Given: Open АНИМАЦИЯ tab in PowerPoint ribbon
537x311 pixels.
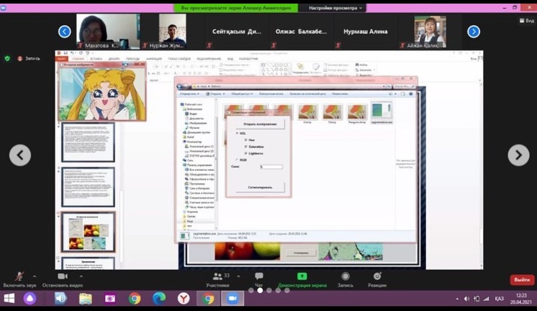Looking at the screenshot, I should tap(154, 59).
